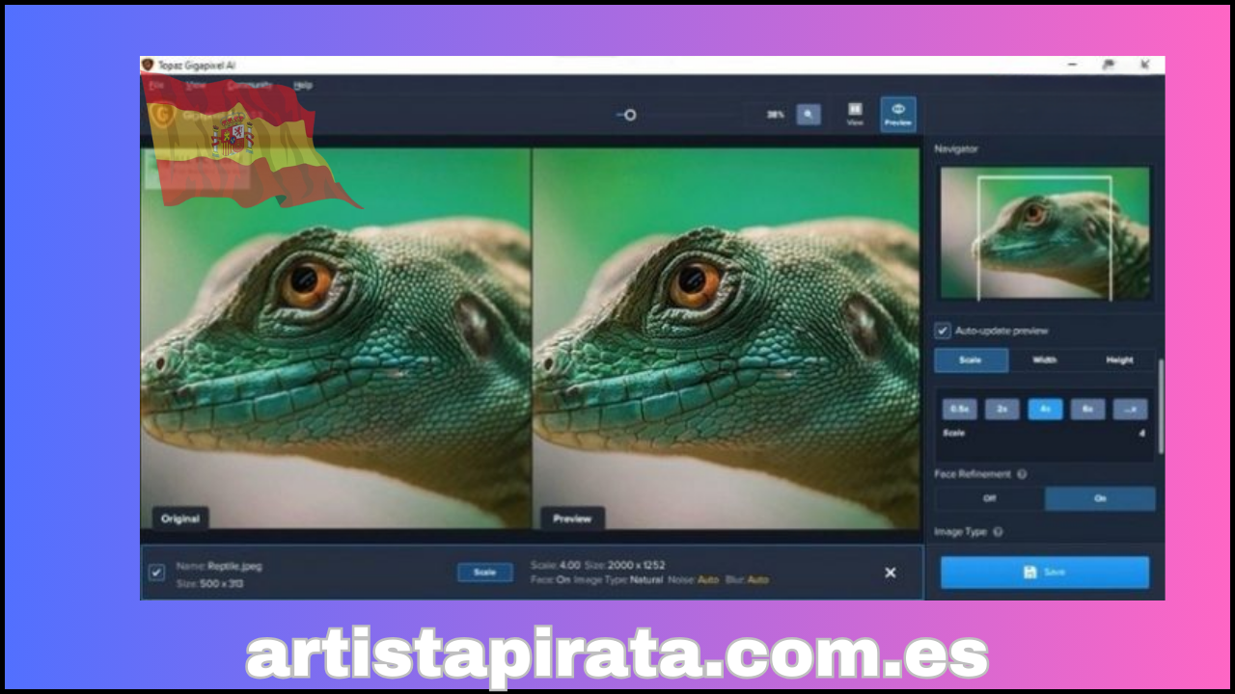Click the Scale button in file row
The width and height of the screenshot is (1235, 694).
coord(484,573)
